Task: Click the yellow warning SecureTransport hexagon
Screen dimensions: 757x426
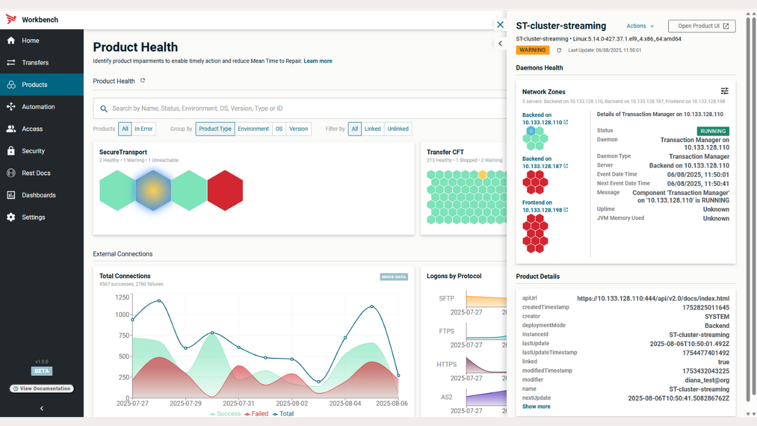Action: click(153, 191)
